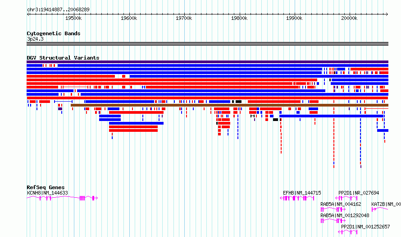The image size is (401, 237).
Task: Select the EFHB gene model glyph
Action: coord(297,198)
